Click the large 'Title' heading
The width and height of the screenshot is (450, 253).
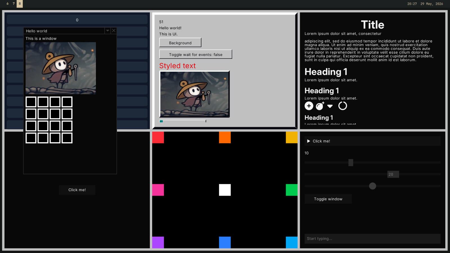tap(372, 25)
